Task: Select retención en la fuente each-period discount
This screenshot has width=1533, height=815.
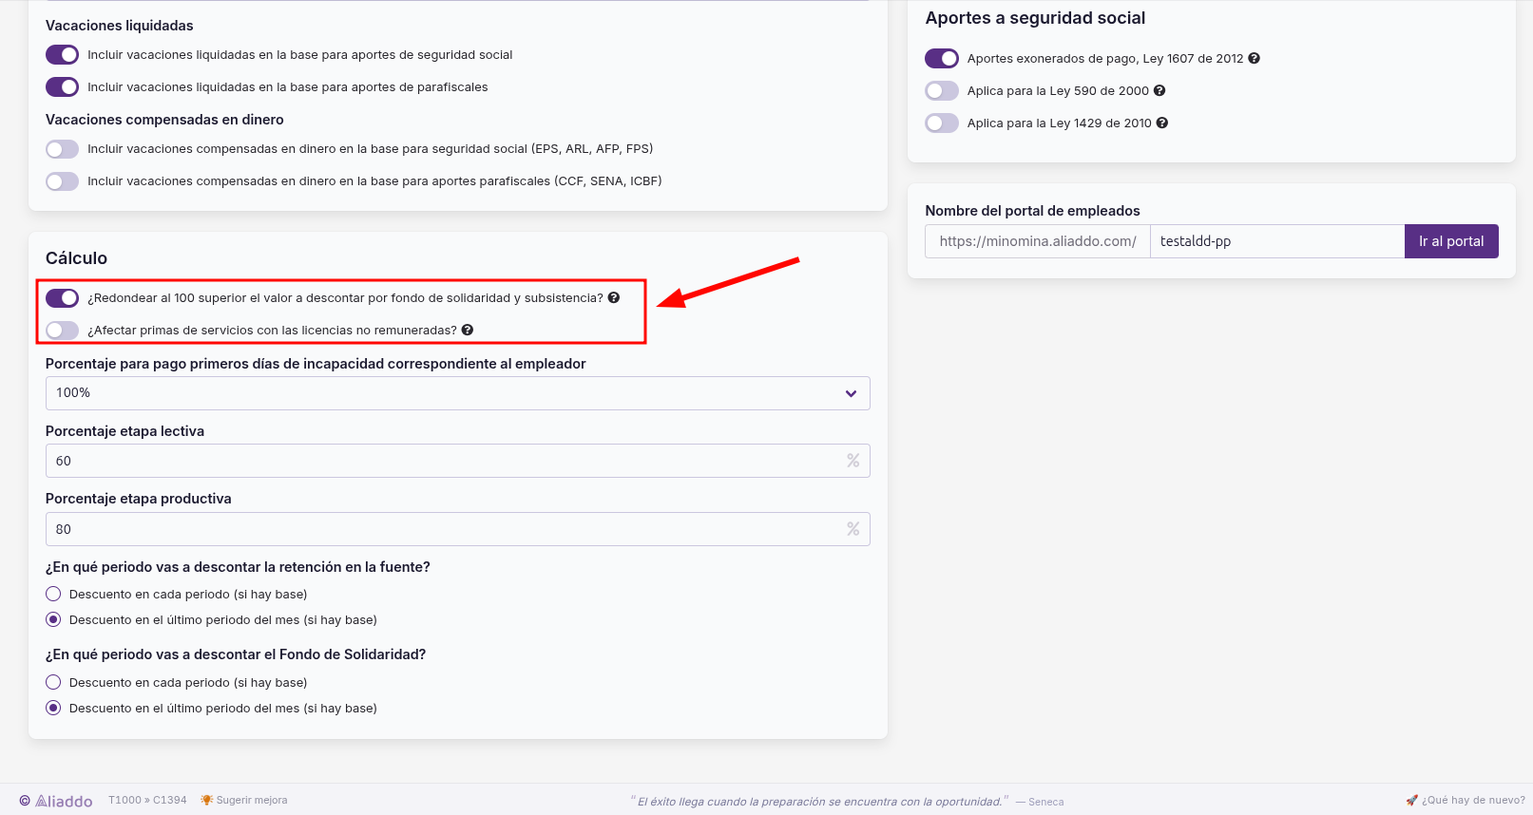Action: pos(53,595)
